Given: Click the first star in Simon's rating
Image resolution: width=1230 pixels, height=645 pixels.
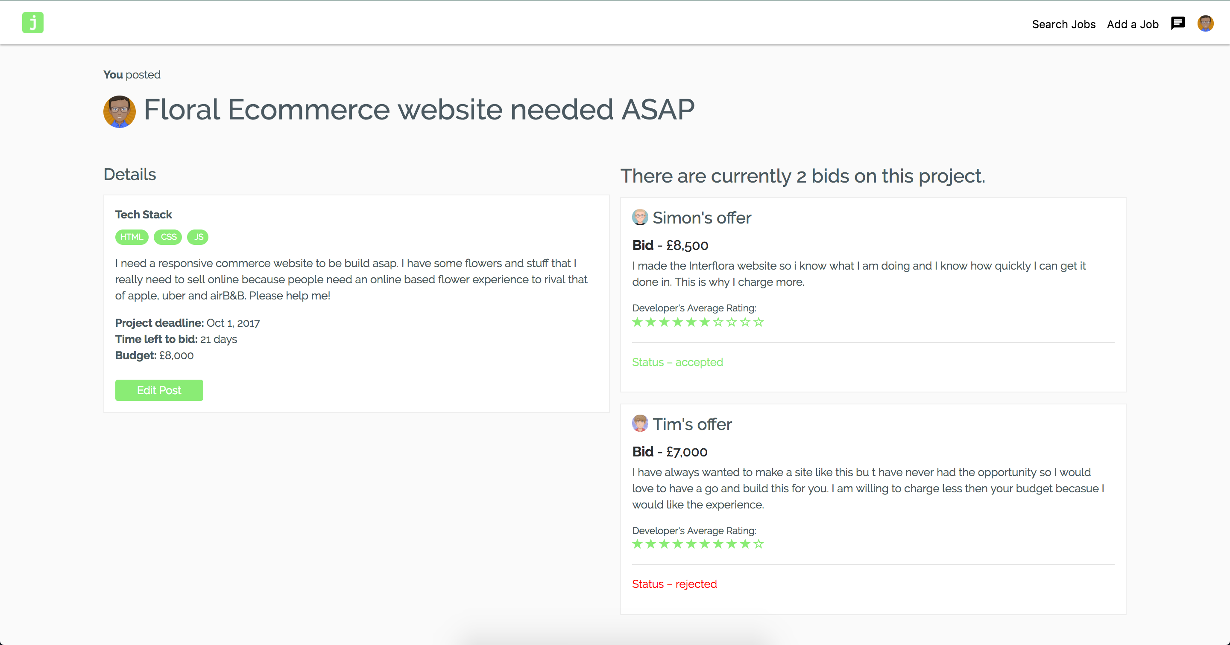Looking at the screenshot, I should (637, 322).
